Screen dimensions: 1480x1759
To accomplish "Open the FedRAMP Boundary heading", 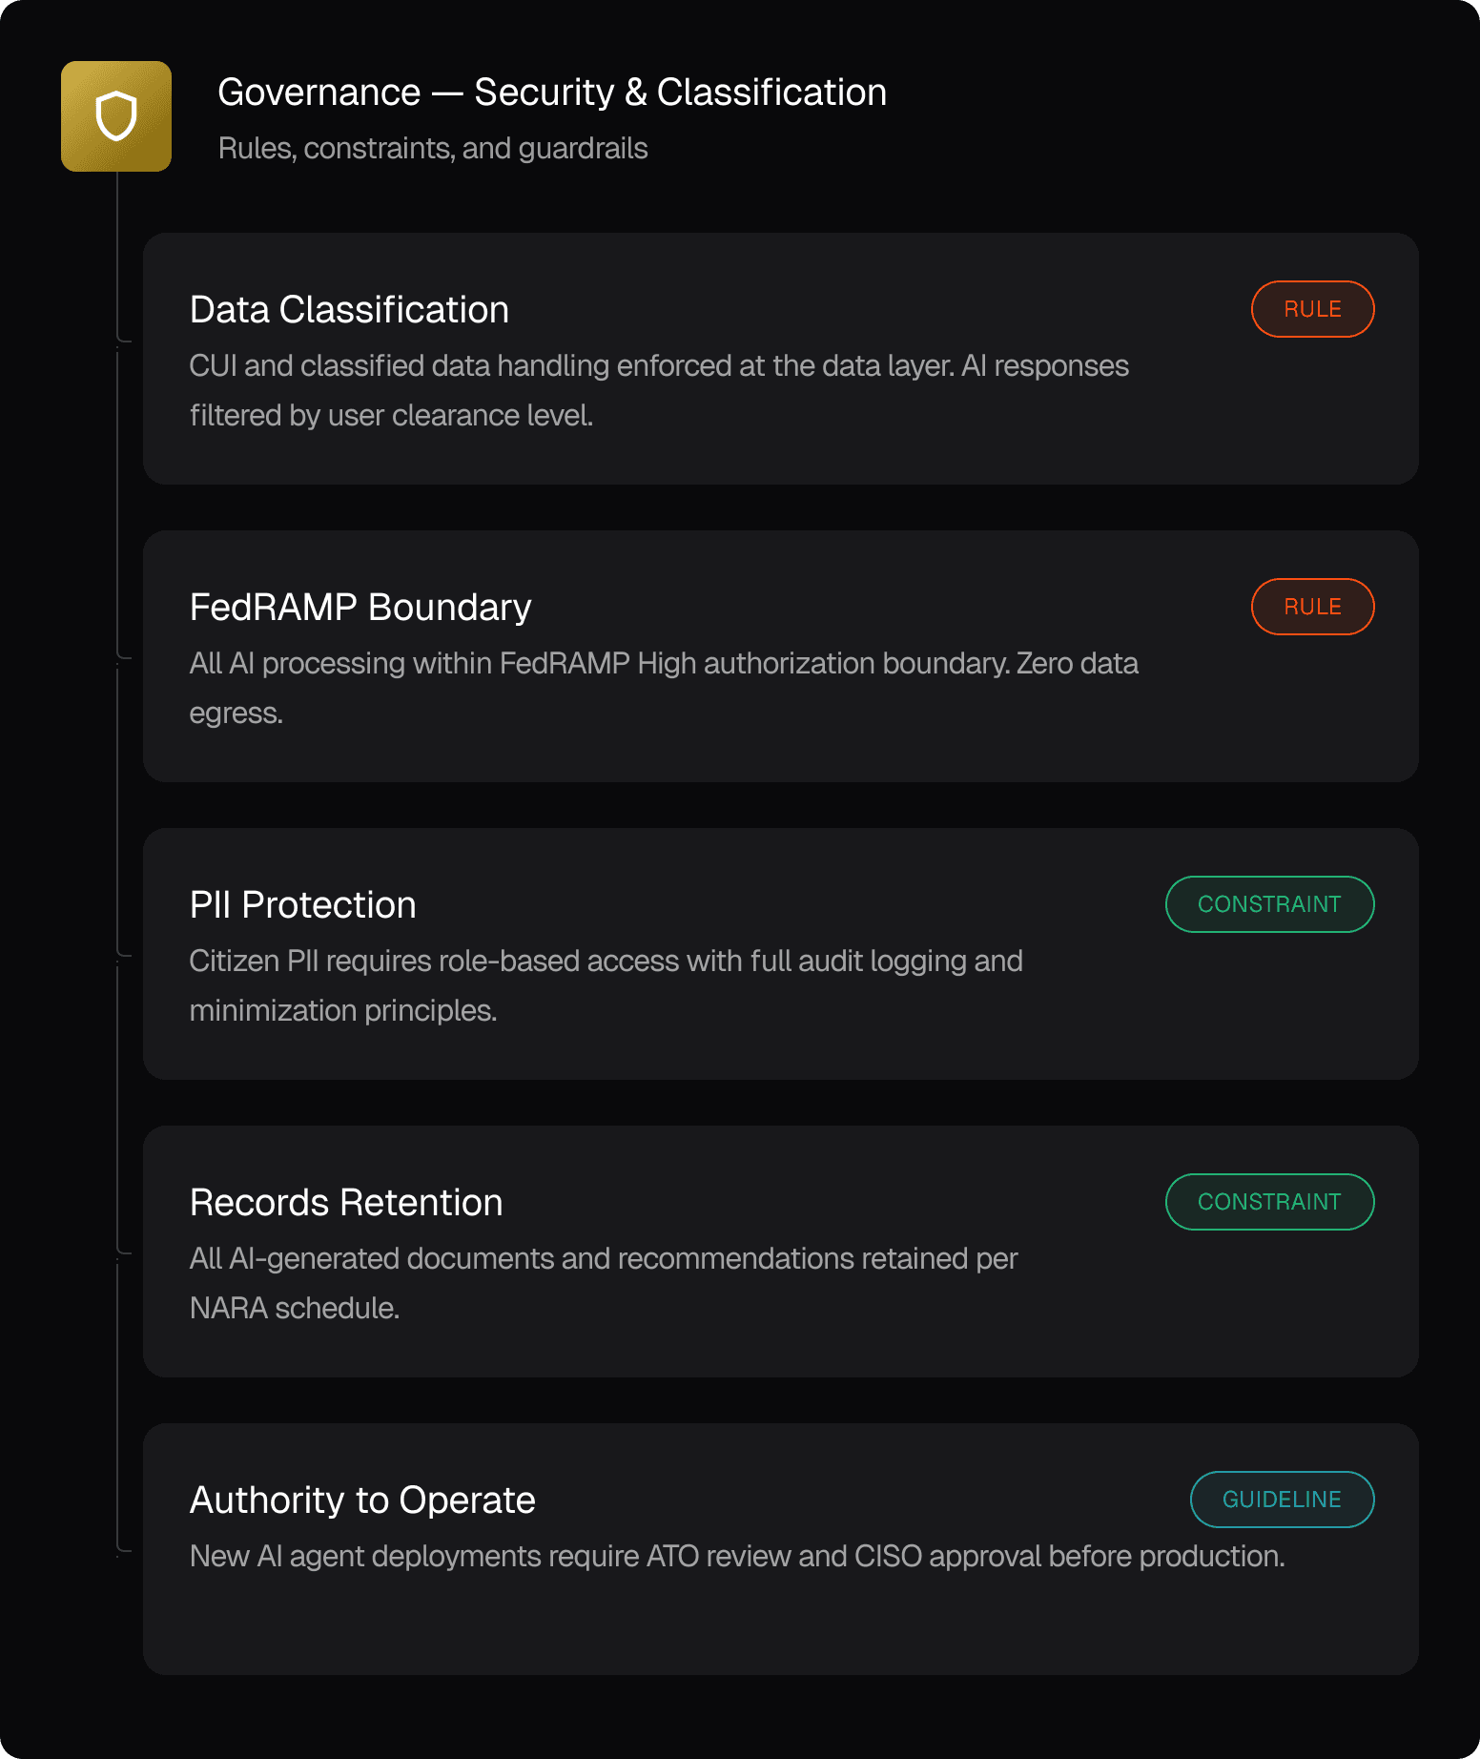I will [360, 608].
